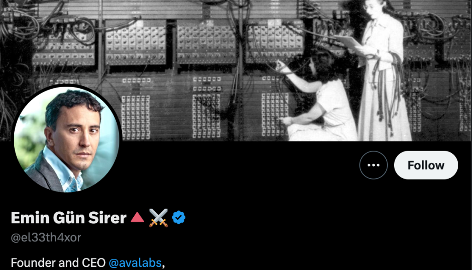Open the @avalabs profile link
Viewport: 472px width, 270px height.
point(135,263)
